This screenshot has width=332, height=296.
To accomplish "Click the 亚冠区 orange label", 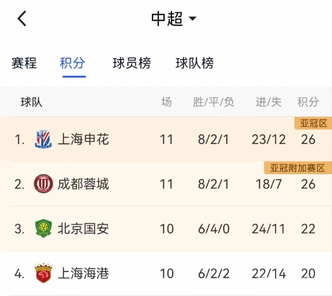I will [x=313, y=124].
